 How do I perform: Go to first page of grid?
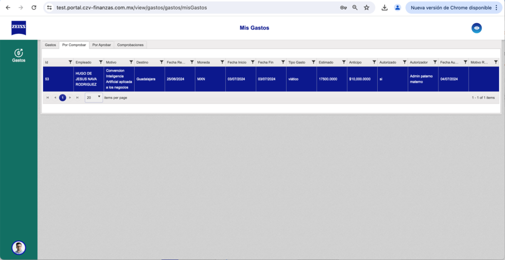coord(48,97)
